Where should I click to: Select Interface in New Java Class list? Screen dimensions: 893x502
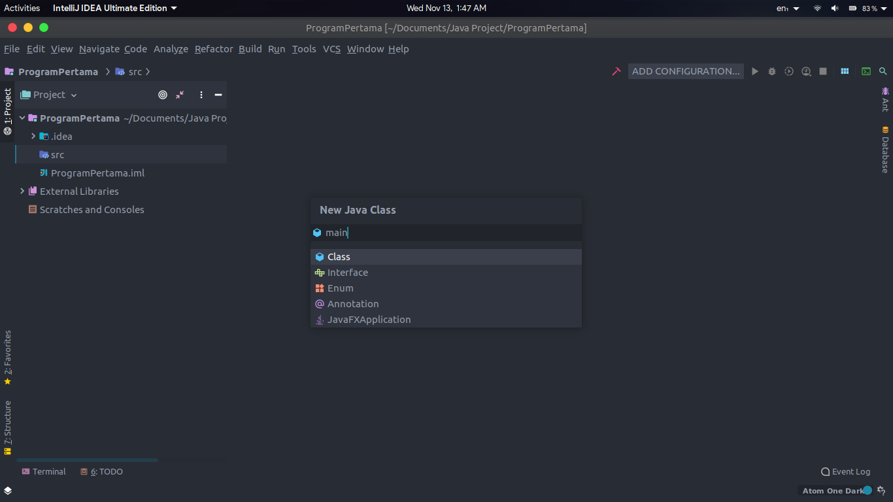tap(446, 273)
